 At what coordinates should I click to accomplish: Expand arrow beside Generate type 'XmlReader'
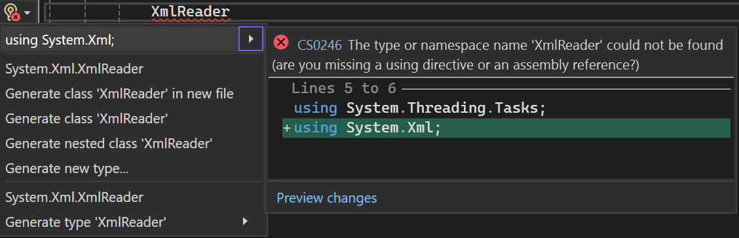[x=244, y=220]
